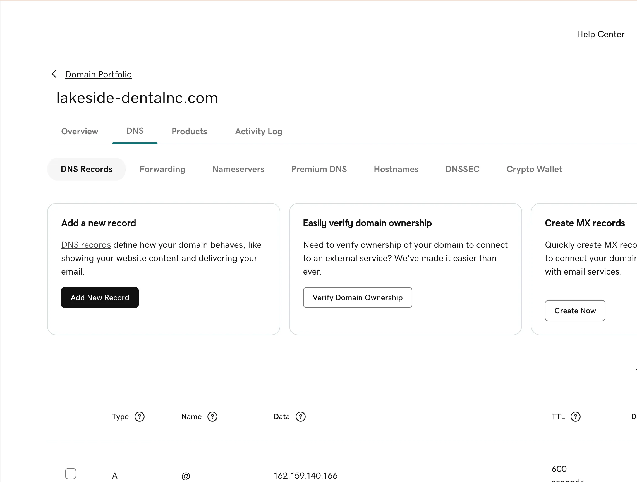Open the Nameservers section
This screenshot has width=637, height=482.
pos(238,169)
